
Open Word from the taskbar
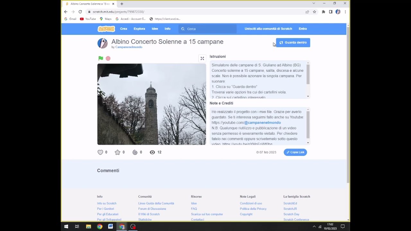pos(110,227)
